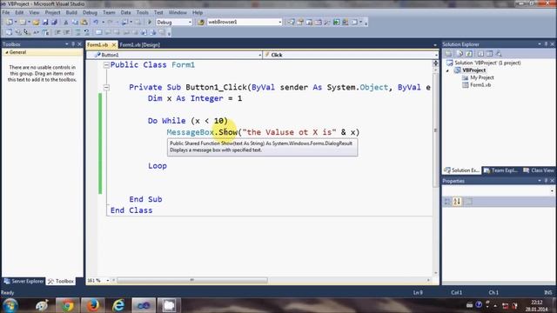Switch to the Server Explorer tab
The width and height of the screenshot is (557, 313).
click(23, 281)
